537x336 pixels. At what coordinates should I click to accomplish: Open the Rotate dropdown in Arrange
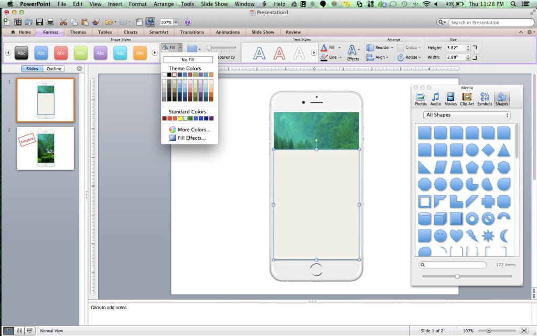point(409,57)
